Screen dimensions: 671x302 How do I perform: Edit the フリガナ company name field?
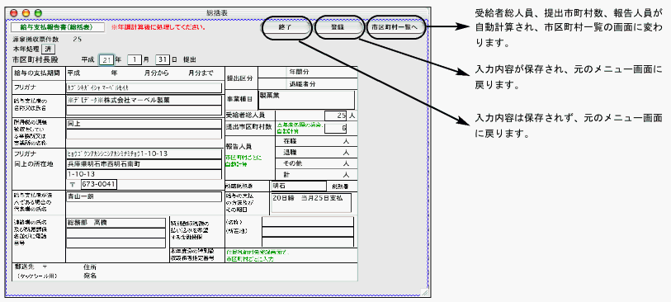144,87
